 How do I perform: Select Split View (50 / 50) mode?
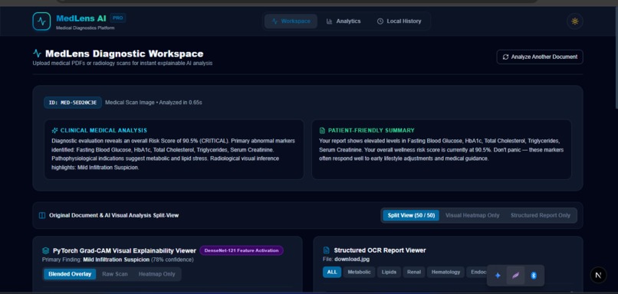point(411,215)
